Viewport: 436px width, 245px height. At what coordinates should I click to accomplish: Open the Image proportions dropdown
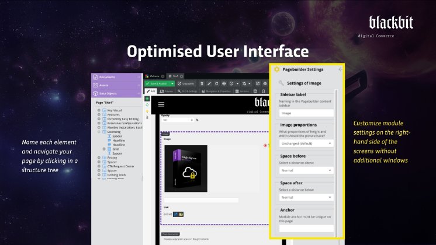coord(306,143)
